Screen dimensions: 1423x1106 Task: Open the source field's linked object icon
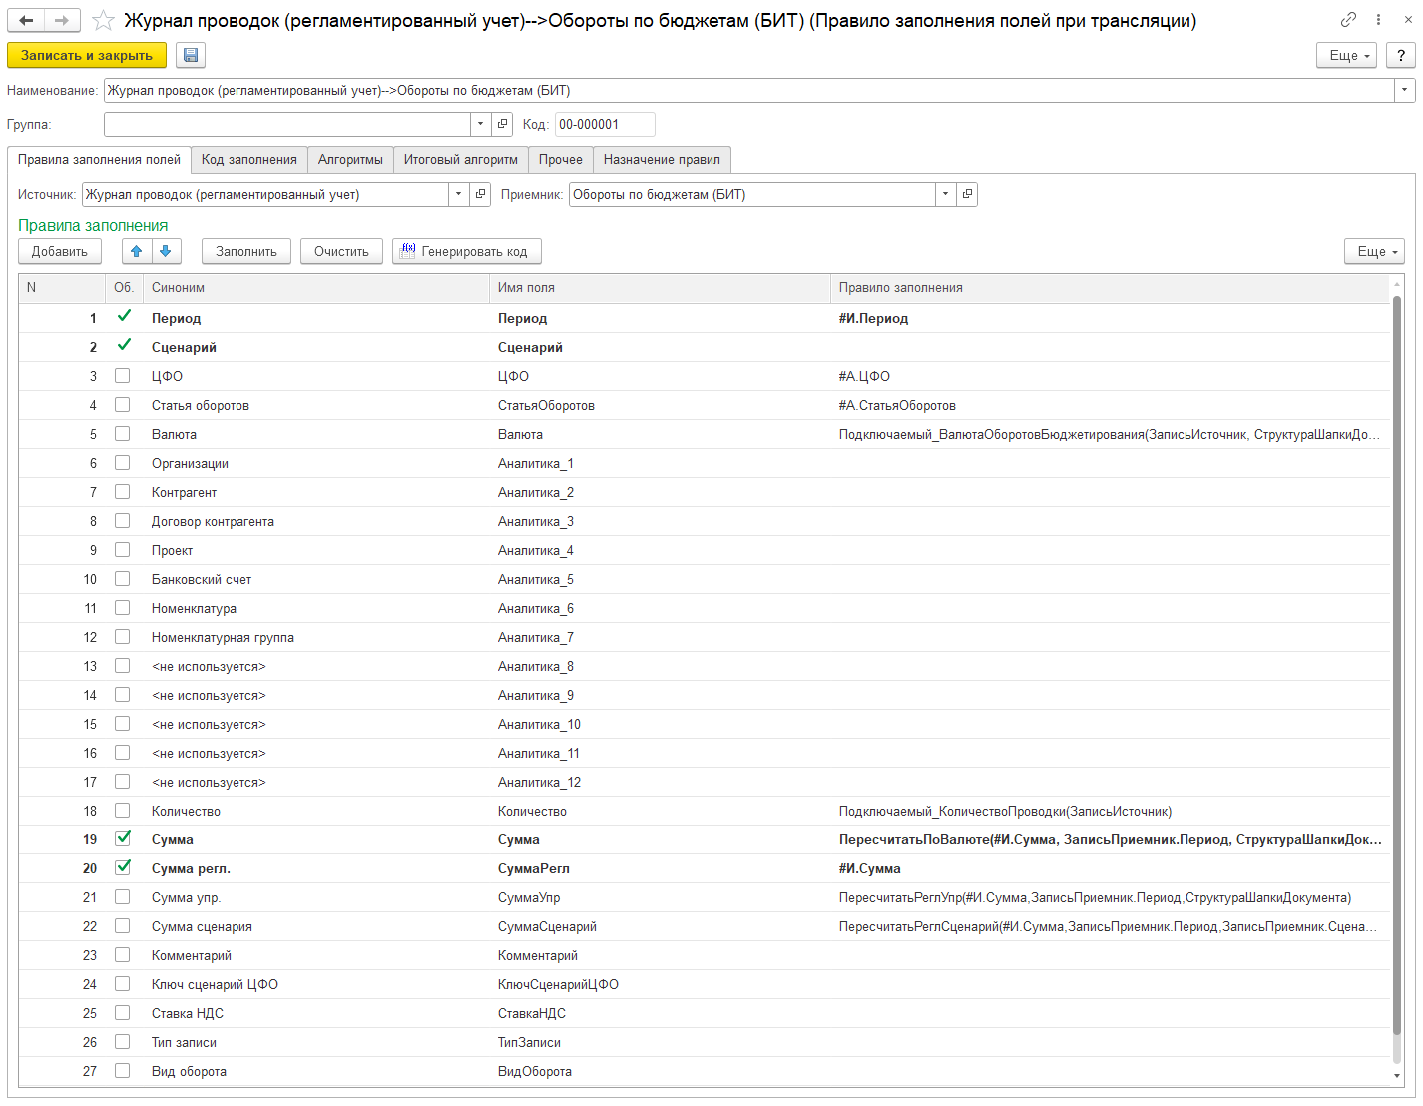point(481,195)
